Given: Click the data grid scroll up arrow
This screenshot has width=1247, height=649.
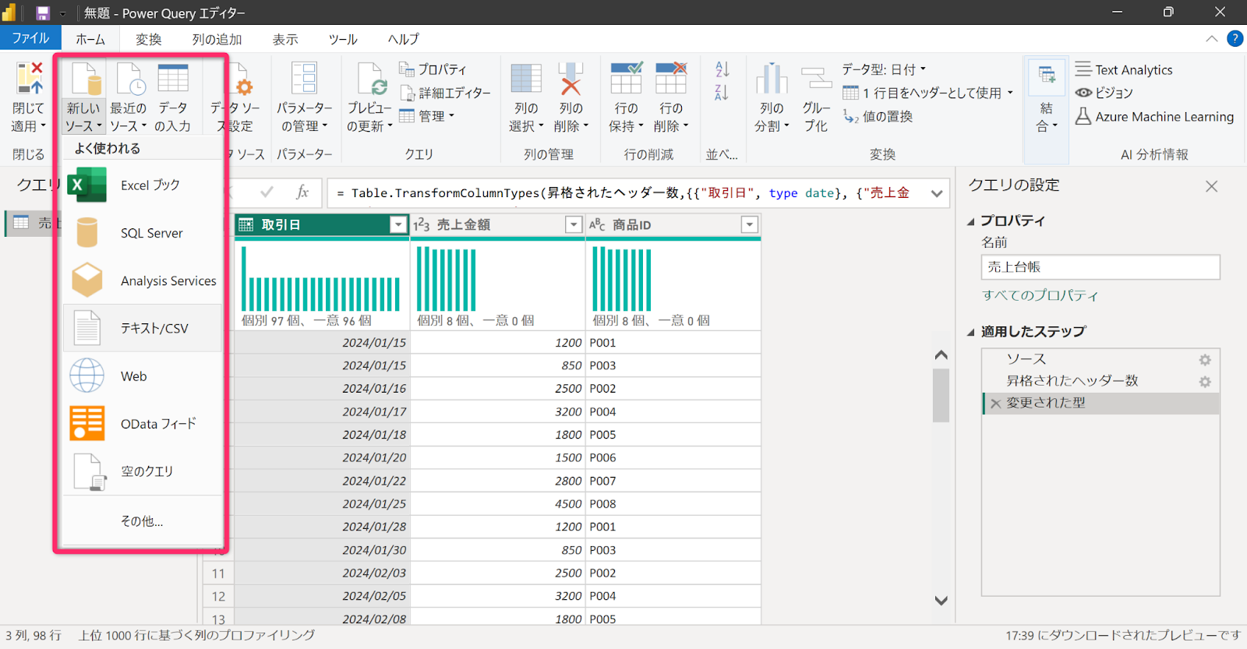Looking at the screenshot, I should (x=941, y=355).
